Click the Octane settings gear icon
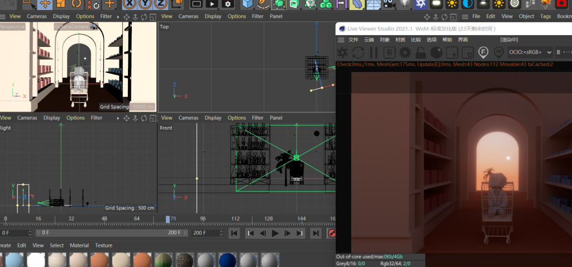Image resolution: width=572 pixels, height=267 pixels. click(x=405, y=52)
